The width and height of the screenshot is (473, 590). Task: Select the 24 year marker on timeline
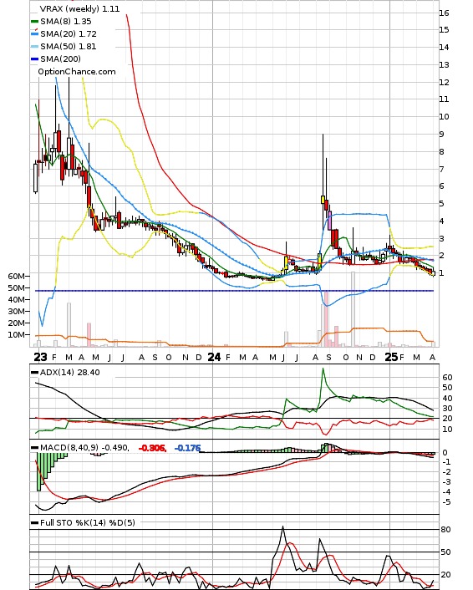coord(214,357)
